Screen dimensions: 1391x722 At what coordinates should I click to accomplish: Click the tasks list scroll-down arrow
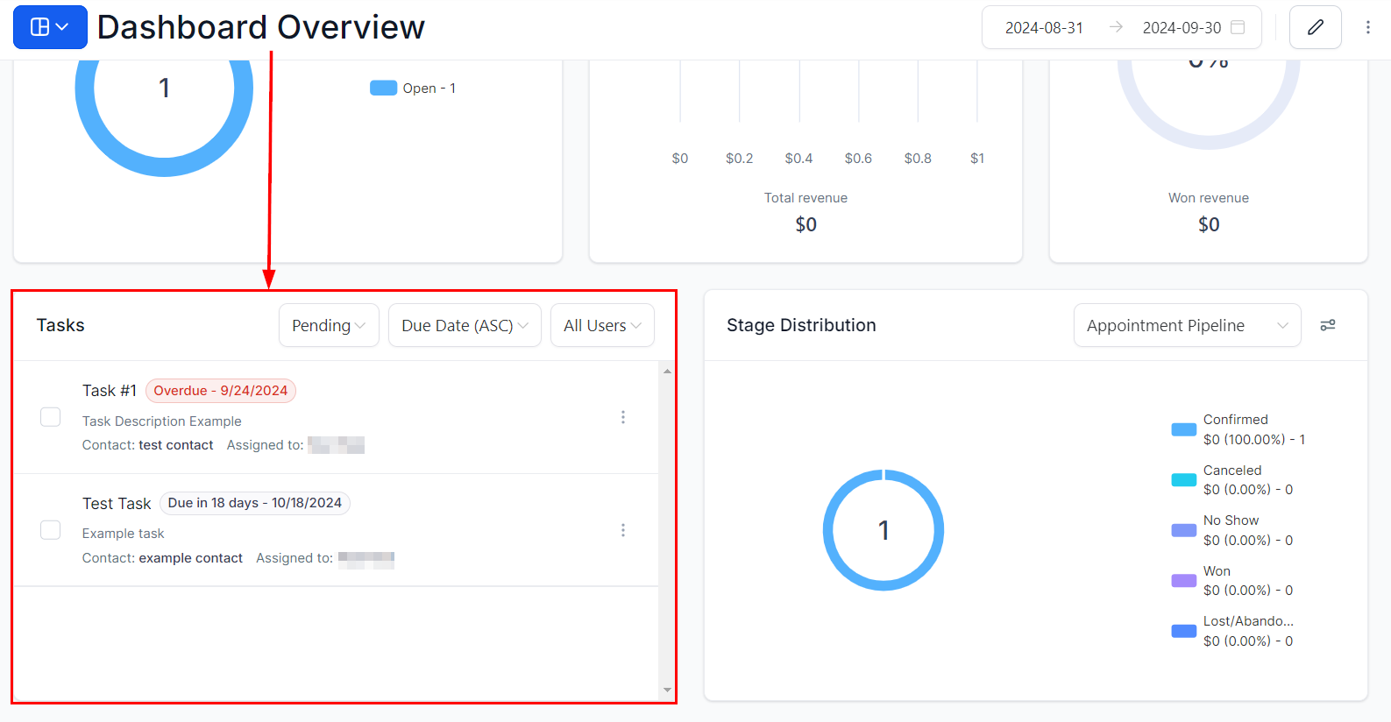pyautogui.click(x=667, y=690)
